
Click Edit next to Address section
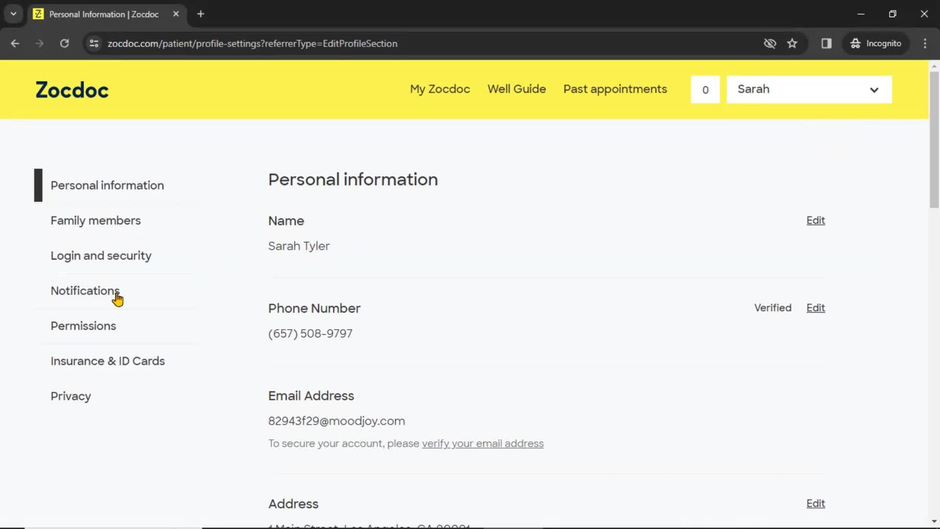tap(816, 503)
